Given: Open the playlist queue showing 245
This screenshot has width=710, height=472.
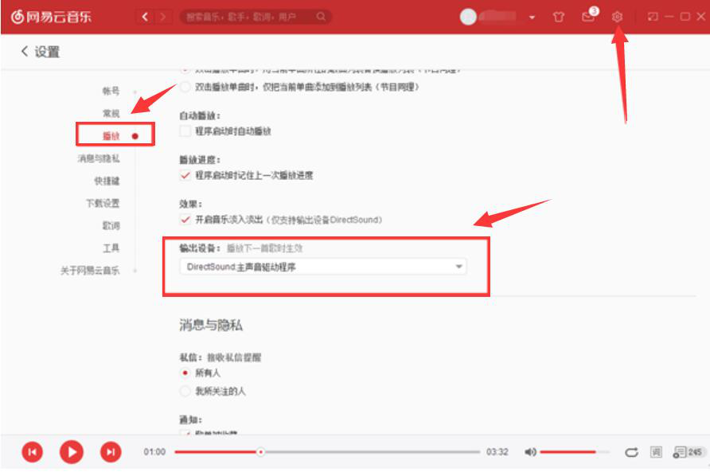Looking at the screenshot, I should (688, 451).
